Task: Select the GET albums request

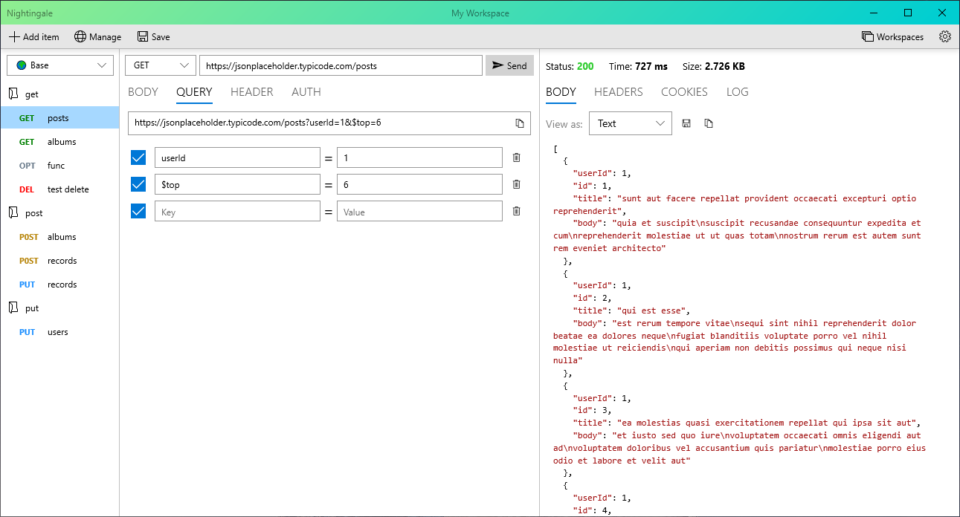Action: [x=59, y=142]
